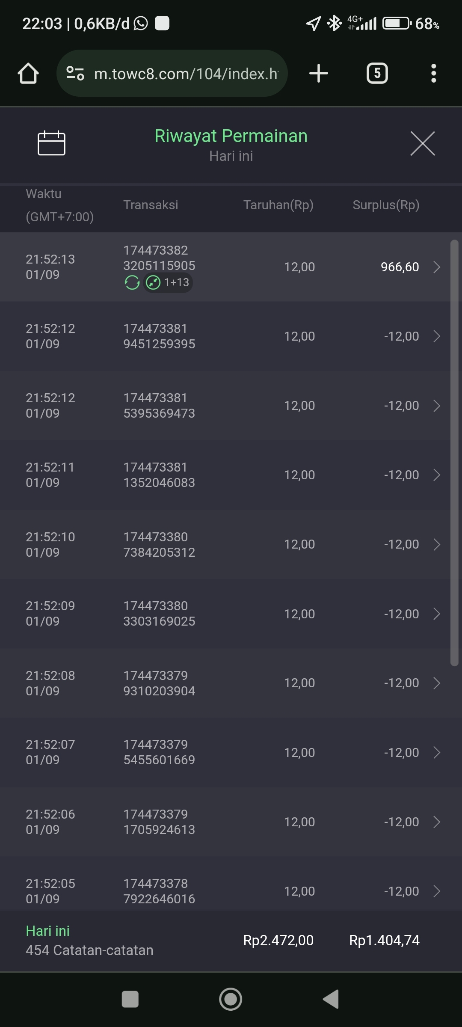Tap the 1+13 free spin badge

(169, 282)
